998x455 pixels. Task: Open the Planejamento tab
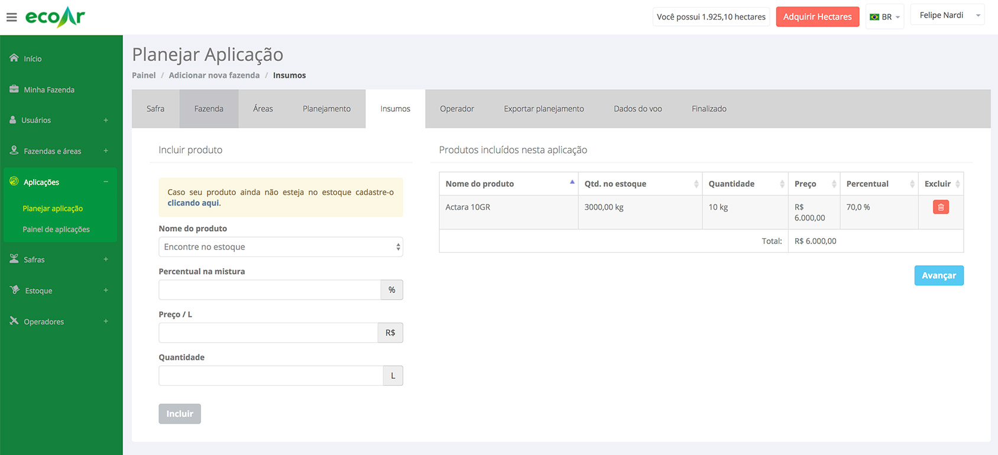coord(326,109)
